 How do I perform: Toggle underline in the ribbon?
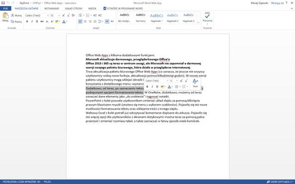(x=37, y=22)
